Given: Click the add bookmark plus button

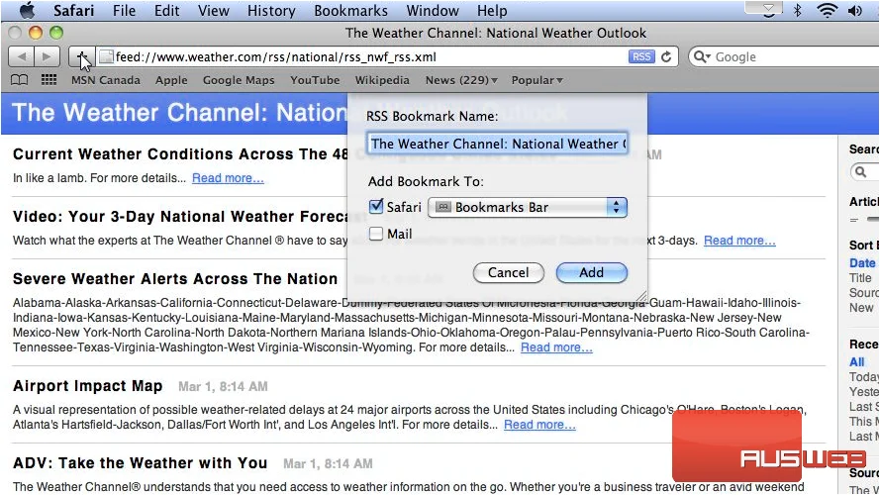Looking at the screenshot, I should (x=81, y=56).
